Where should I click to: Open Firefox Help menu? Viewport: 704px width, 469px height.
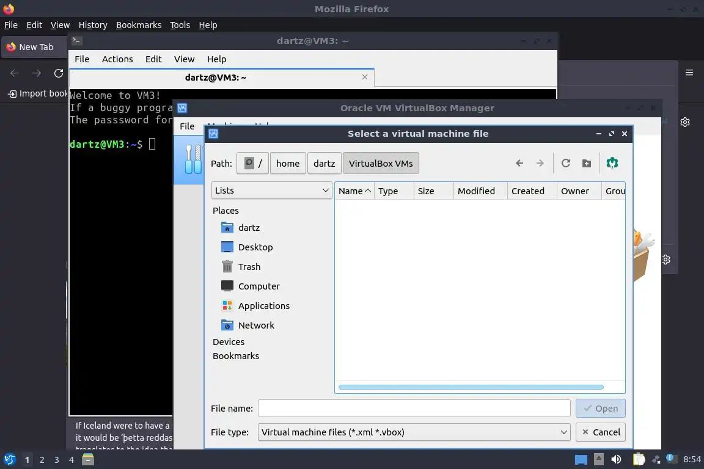click(x=208, y=25)
